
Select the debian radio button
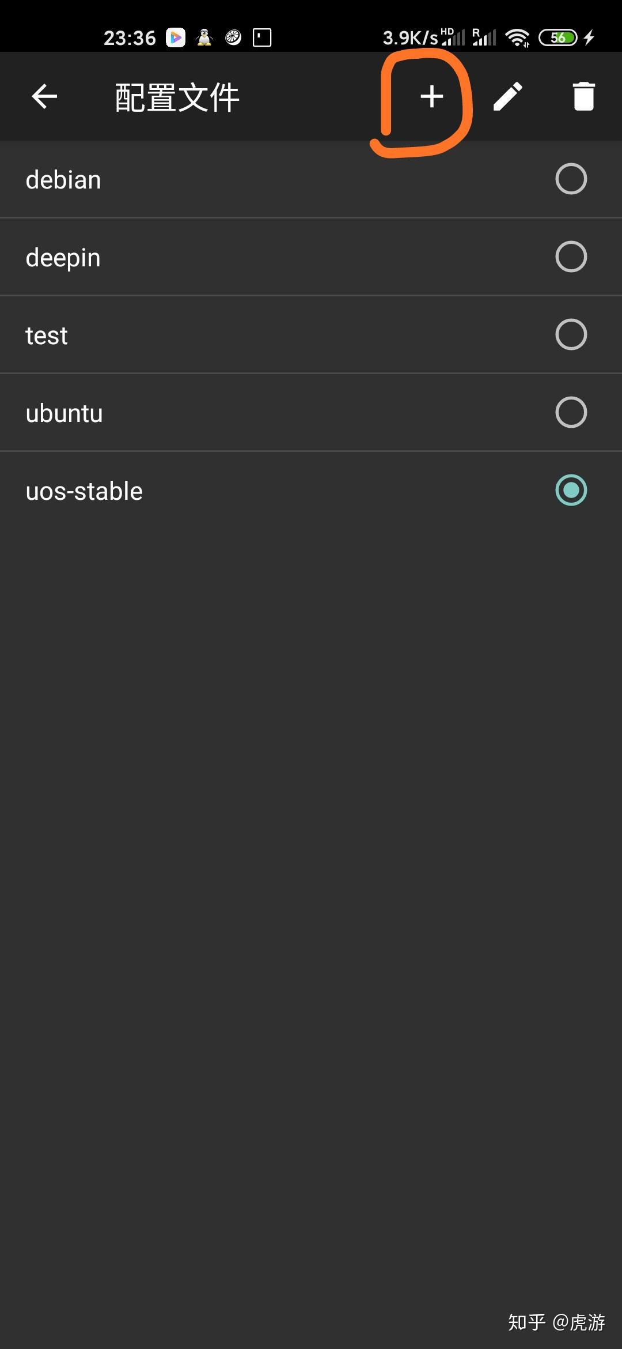pyautogui.click(x=571, y=179)
